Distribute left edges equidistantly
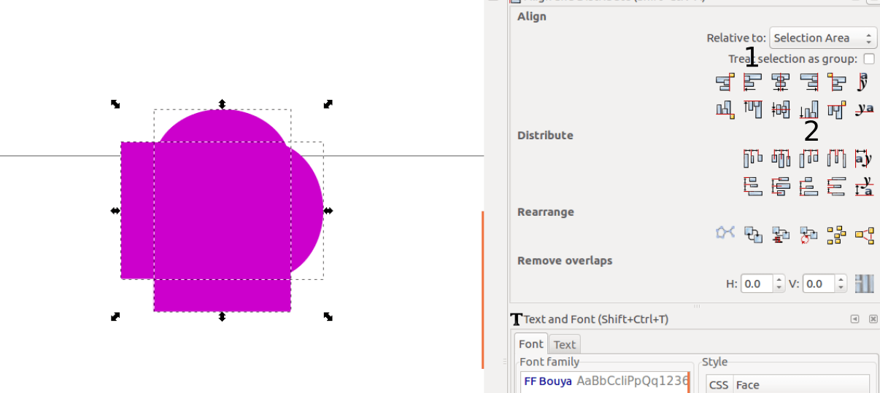 752,158
